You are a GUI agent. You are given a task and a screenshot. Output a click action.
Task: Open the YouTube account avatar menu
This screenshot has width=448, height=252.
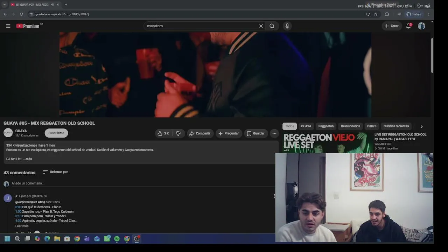[421, 26]
